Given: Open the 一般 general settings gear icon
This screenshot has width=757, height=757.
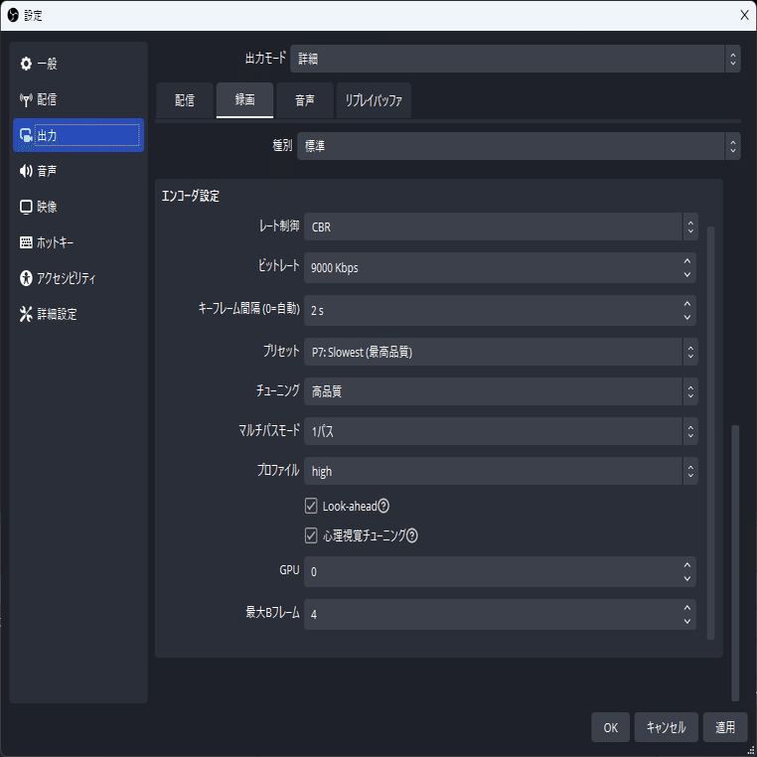Looking at the screenshot, I should [x=26, y=64].
